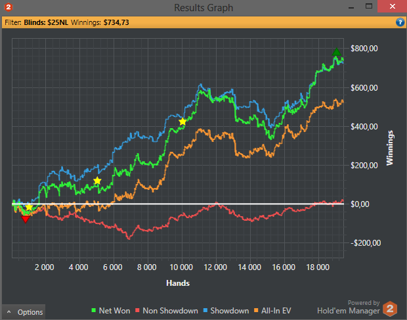Viewport: 407px width, 320px height.
Task: Click the '$400,00' axis label
Action: (364, 127)
